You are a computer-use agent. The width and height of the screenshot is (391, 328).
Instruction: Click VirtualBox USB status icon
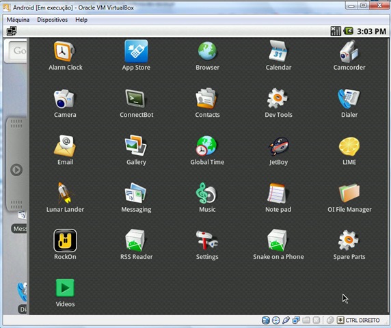pos(286,320)
